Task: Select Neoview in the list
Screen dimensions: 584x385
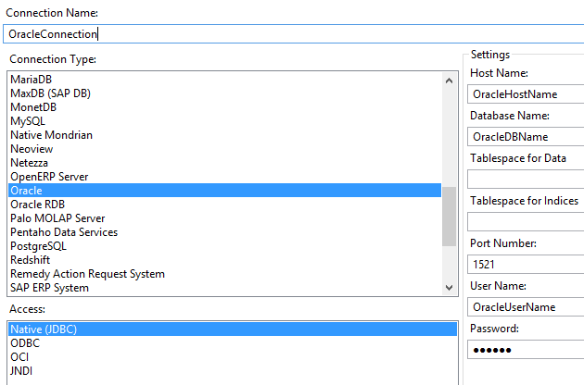Action: [x=224, y=149]
